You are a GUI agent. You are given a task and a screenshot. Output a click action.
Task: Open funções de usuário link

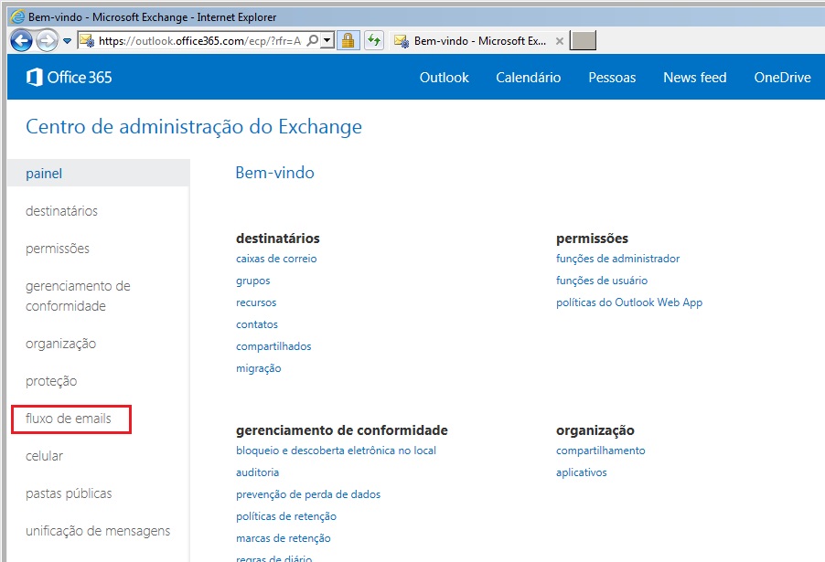602,281
